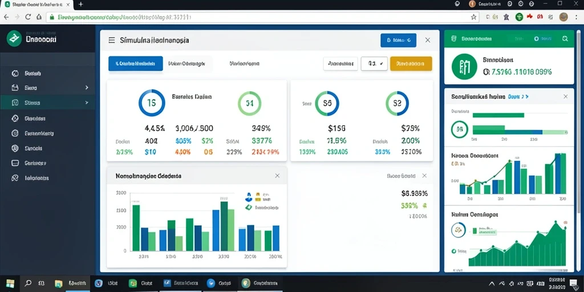This screenshot has width=584, height=292.
Task: Click the blue button in the panel header
Action: coord(399,40)
